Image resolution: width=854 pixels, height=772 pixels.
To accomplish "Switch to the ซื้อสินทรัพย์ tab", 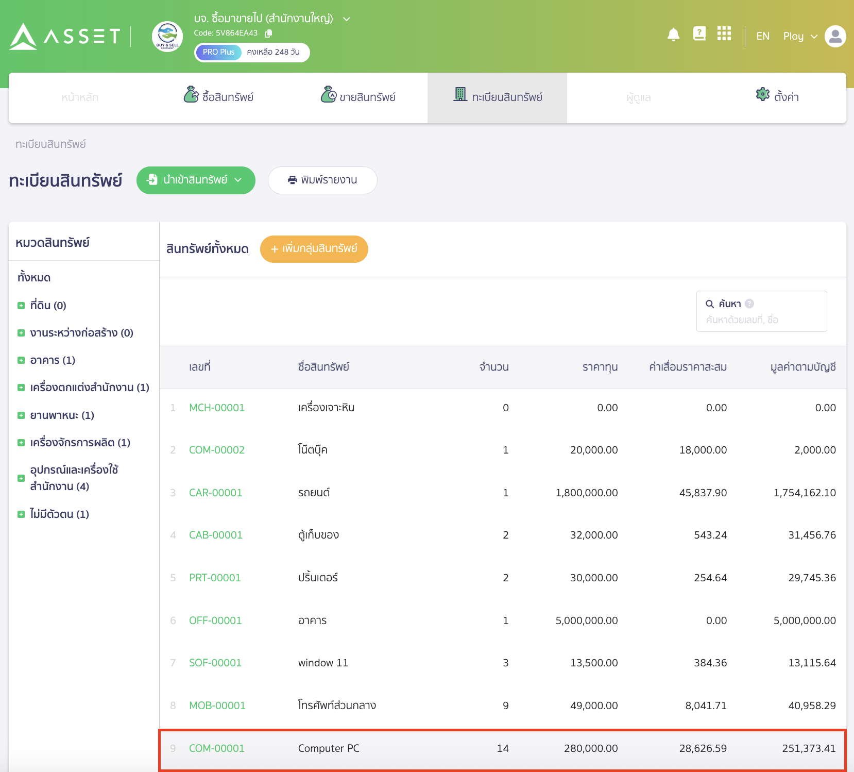I will click(x=219, y=97).
